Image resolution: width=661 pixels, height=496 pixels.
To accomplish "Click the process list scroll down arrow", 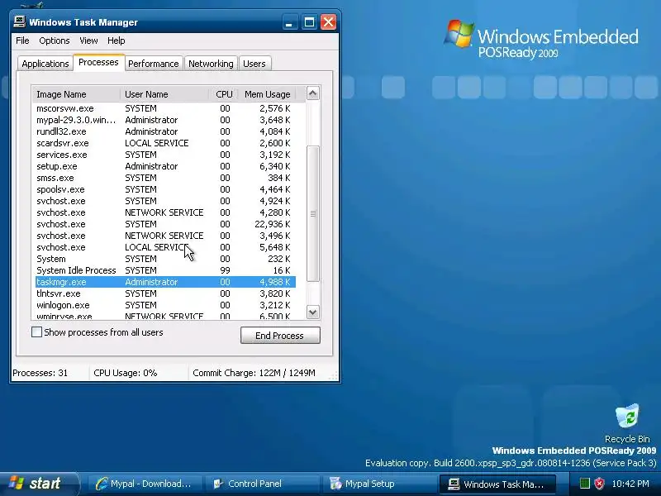I will click(312, 312).
